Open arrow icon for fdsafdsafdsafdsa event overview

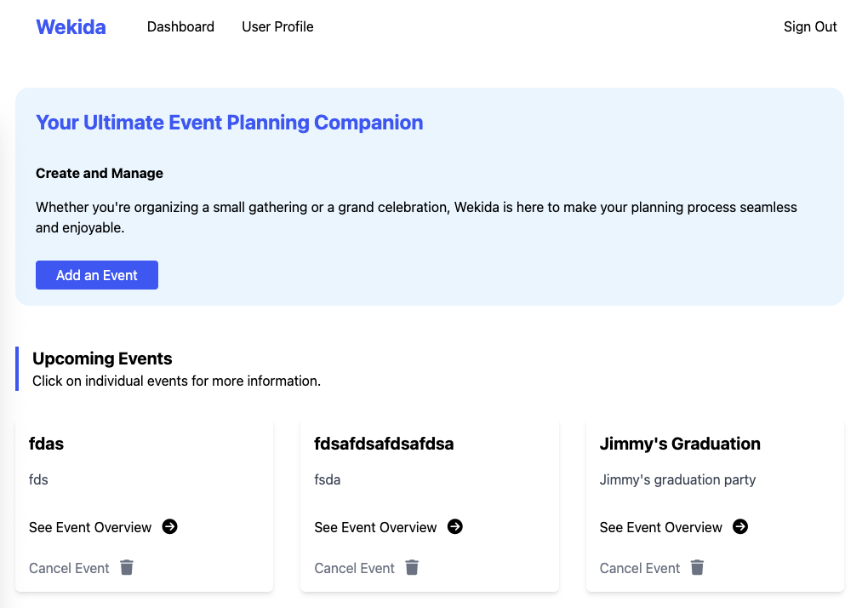point(455,526)
